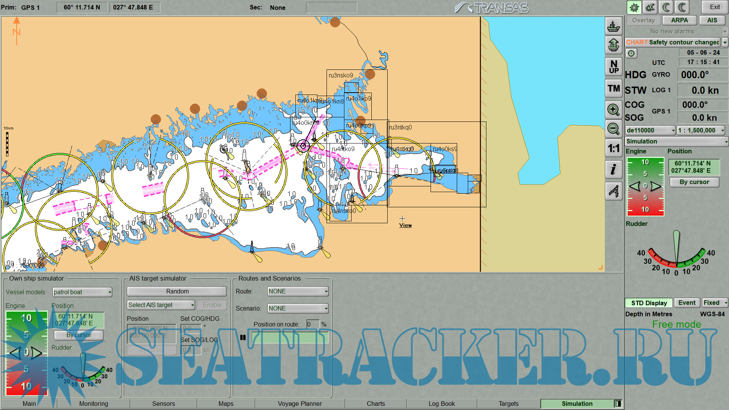Open the Scenario NONE dropdown

tap(298, 308)
